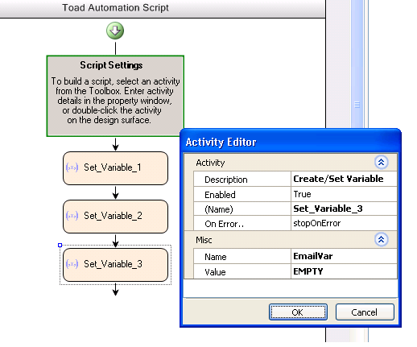Click the variable icon on Set_Variable_2
Screen dimensions: 417x347
click(x=72, y=216)
